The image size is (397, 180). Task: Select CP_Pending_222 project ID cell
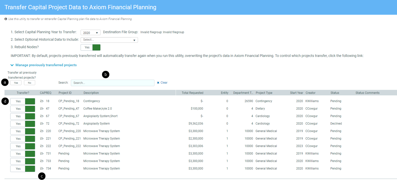pyautogui.click(x=70, y=146)
